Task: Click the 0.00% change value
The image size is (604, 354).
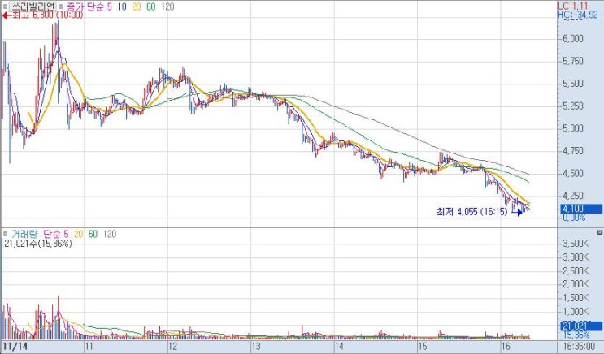Action: pos(574,218)
